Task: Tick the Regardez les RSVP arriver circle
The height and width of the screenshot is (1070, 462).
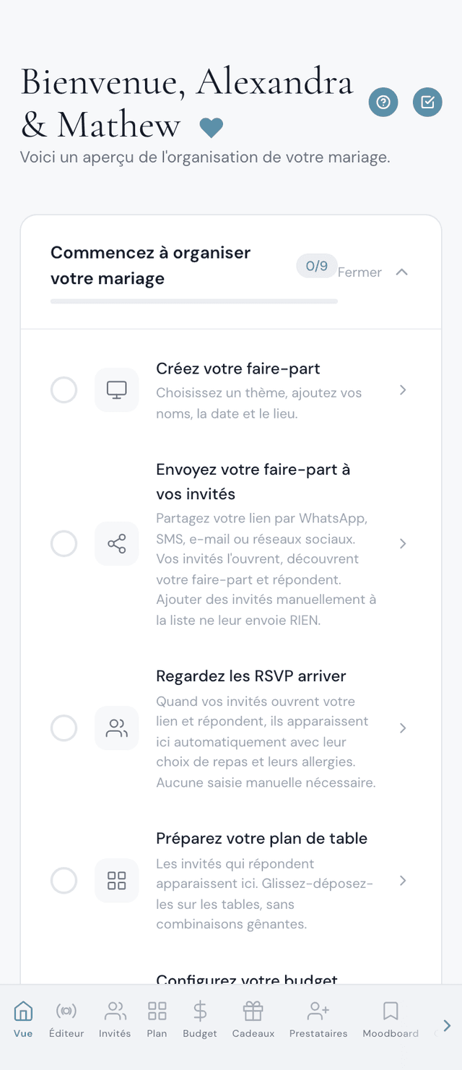Action: click(64, 728)
